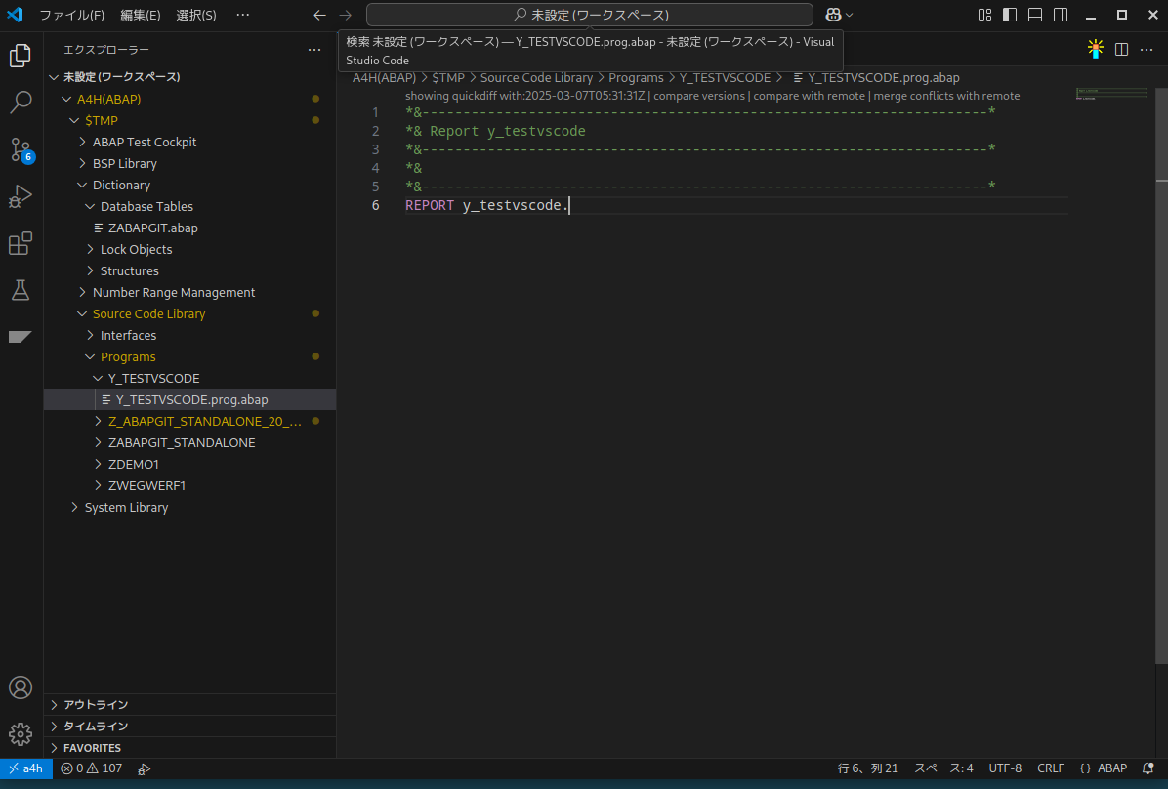Activate the ABAP object using the activation icon
Viewport: 1168px width, 789px height.
(x=1095, y=48)
